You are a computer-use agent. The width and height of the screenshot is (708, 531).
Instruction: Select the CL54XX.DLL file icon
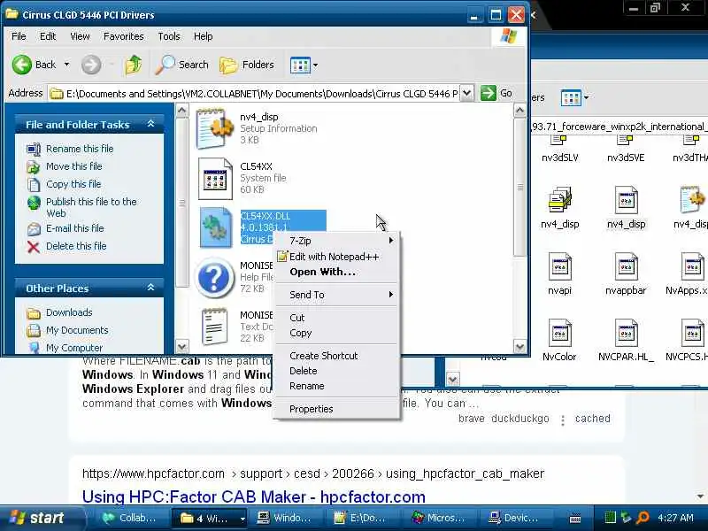(x=215, y=227)
